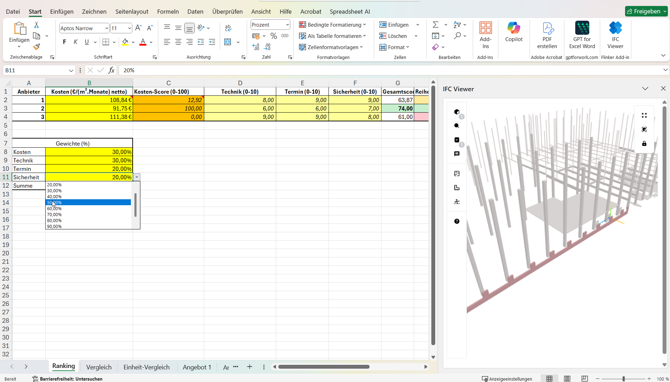Open the Datei menu
This screenshot has width=670, height=382.
(13, 12)
